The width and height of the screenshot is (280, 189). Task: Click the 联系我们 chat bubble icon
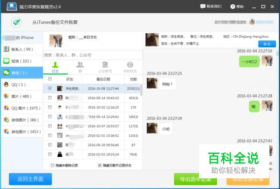(x=203, y=6)
